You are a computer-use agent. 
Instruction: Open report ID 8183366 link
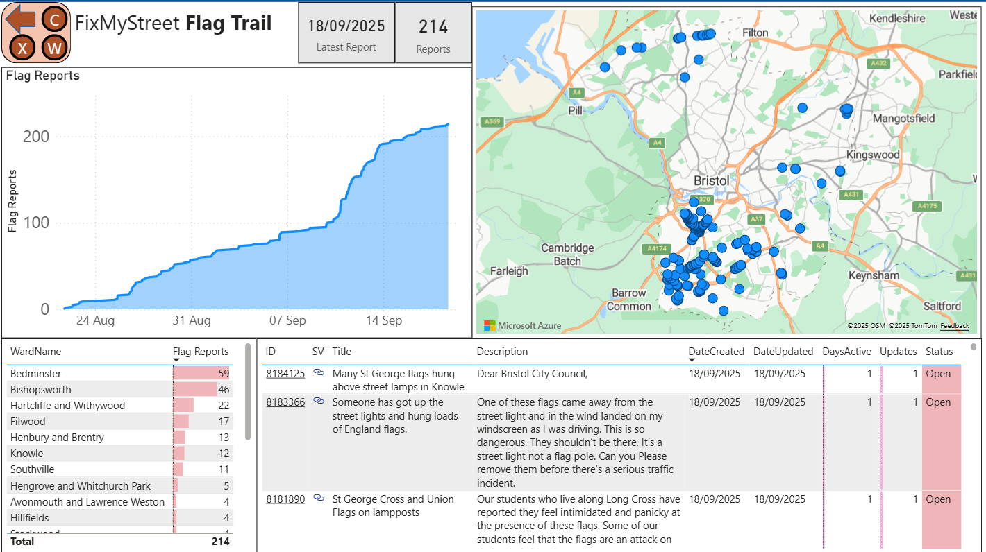click(285, 402)
